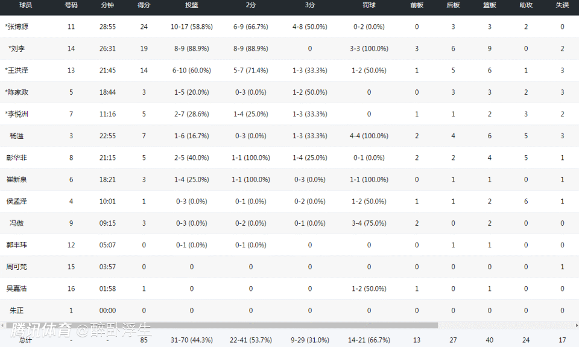Click the 前板 column header
This screenshot has height=347, width=579.
tap(417, 5)
